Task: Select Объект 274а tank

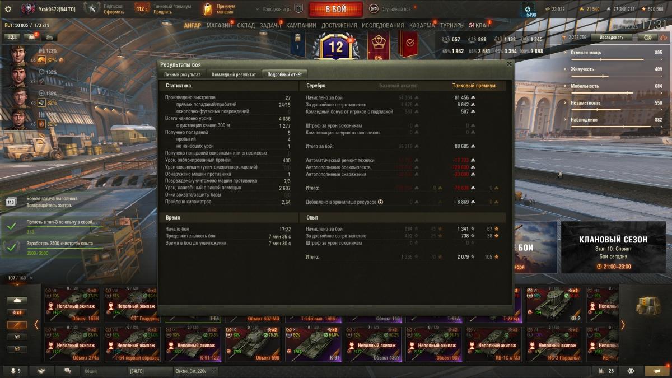Action: [73, 344]
